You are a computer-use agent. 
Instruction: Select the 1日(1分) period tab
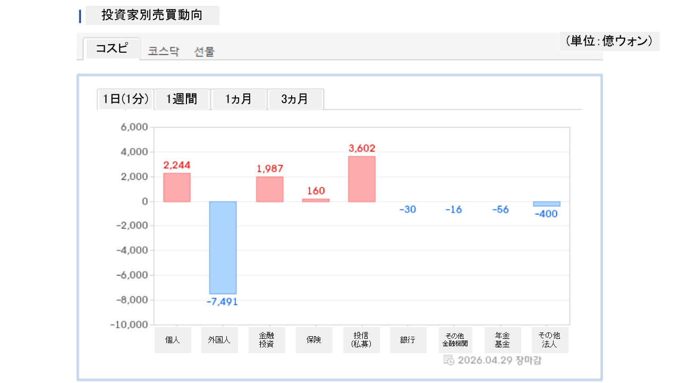[x=125, y=99]
